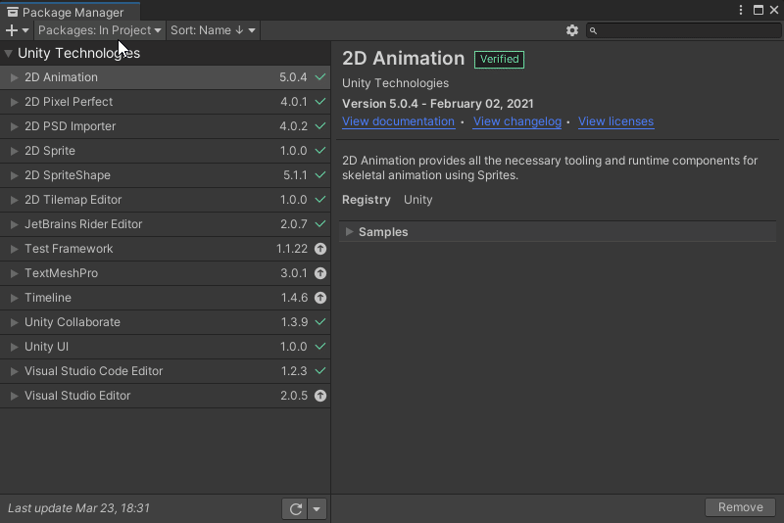This screenshot has width=784, height=523.
Task: Open the add package plus menu
Action: pyautogui.click(x=17, y=30)
